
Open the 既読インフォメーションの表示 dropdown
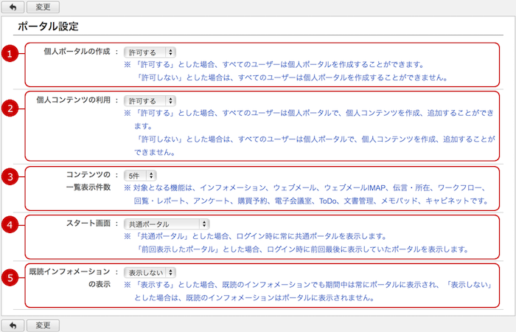pyautogui.click(x=150, y=272)
